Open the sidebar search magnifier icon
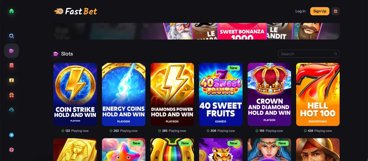This screenshot has height=161, width=368. [x=11, y=36]
